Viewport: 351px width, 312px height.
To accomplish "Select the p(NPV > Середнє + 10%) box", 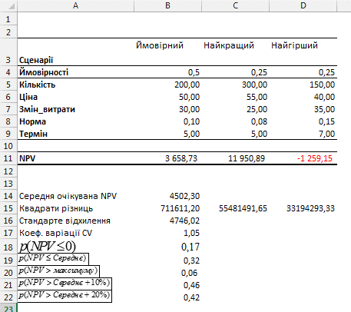I will pos(65,284).
